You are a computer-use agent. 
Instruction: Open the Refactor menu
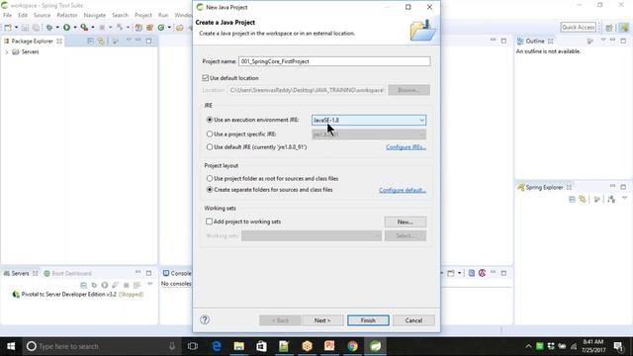(x=67, y=16)
